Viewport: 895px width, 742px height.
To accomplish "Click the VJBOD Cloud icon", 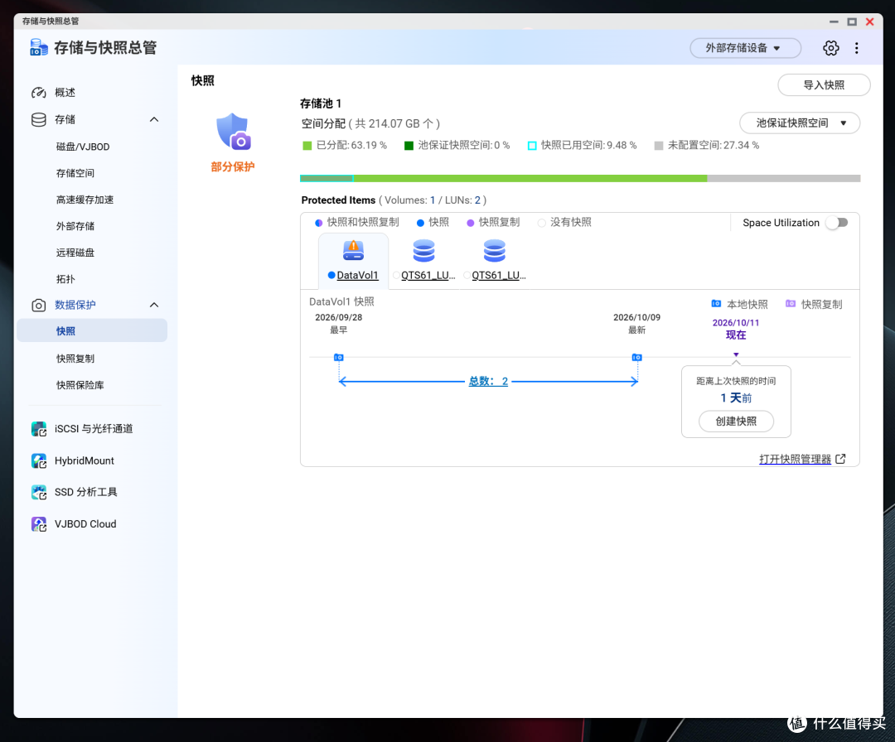I will coord(39,524).
